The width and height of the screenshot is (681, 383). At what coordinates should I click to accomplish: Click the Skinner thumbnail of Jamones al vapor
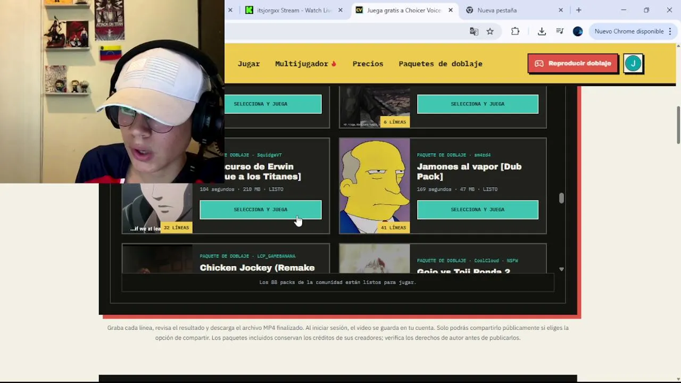tap(375, 186)
